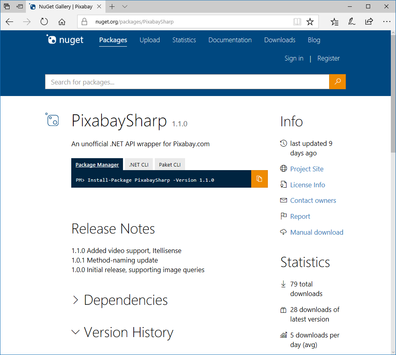Open the browser Share icon
The height and width of the screenshot is (355, 396).
click(369, 22)
